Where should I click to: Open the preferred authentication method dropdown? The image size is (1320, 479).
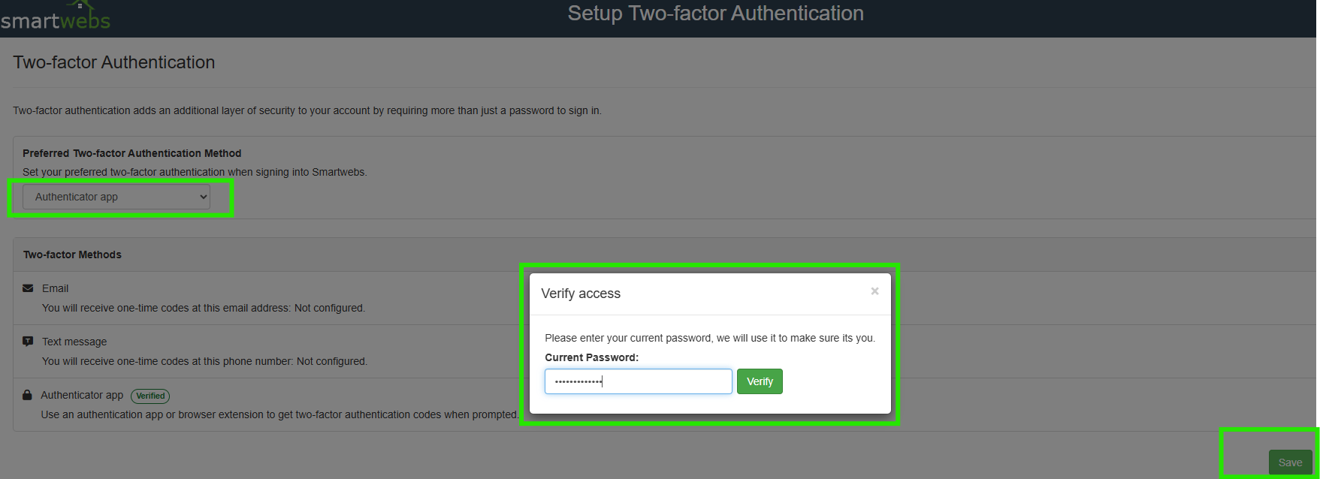pyautogui.click(x=116, y=197)
